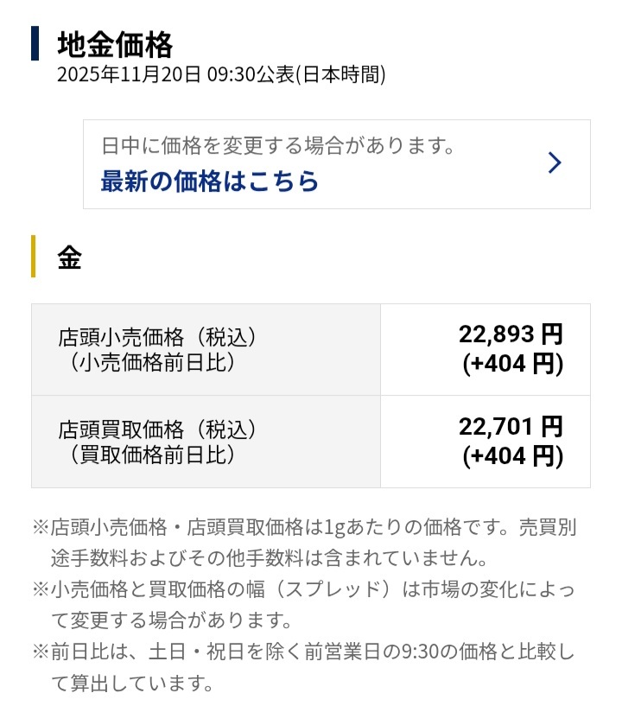Click the 店頭買取価格（税込） row label

pos(157,429)
